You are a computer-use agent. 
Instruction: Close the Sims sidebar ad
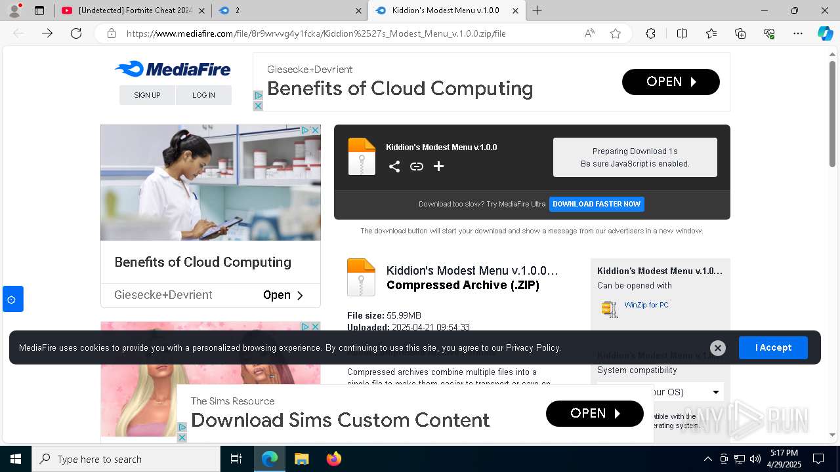[315, 326]
